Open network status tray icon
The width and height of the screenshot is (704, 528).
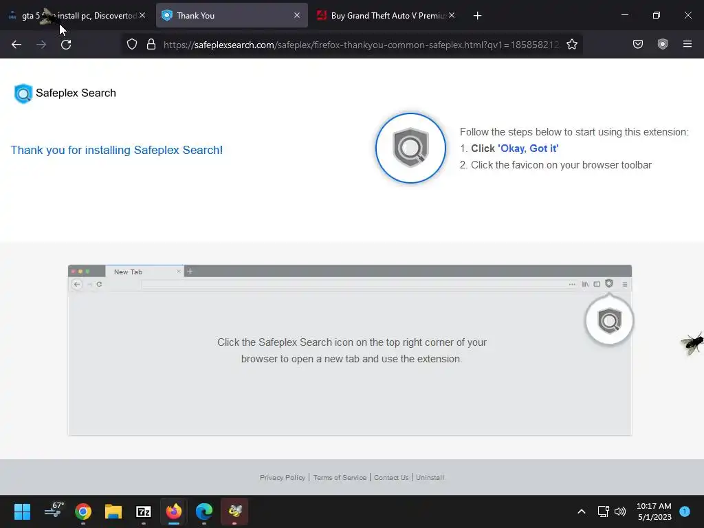(x=603, y=511)
